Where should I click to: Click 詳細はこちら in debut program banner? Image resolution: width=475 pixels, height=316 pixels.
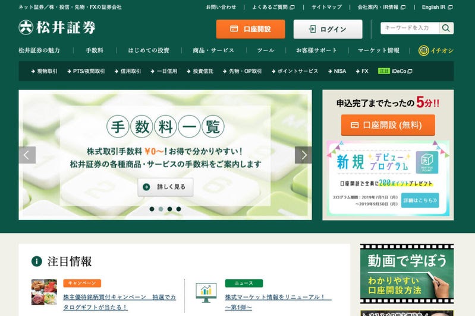420,200
